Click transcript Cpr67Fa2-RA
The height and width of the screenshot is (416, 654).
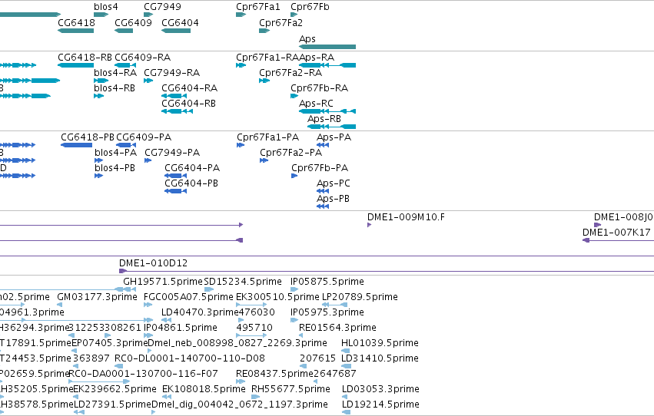click(290, 73)
